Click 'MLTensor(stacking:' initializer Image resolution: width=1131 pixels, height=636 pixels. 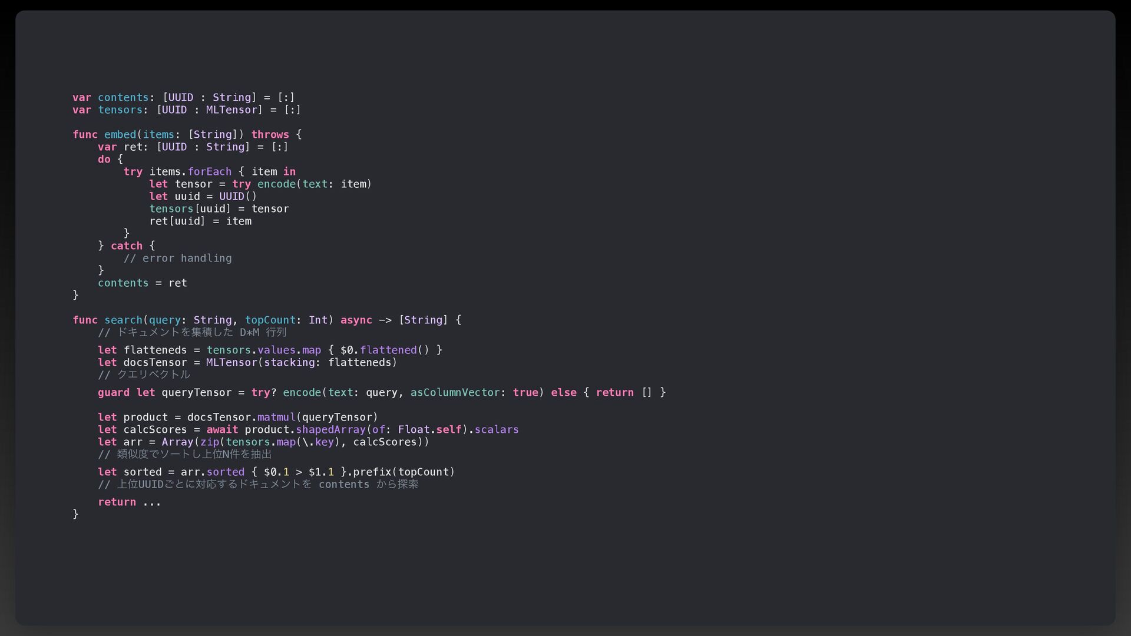[x=260, y=363]
